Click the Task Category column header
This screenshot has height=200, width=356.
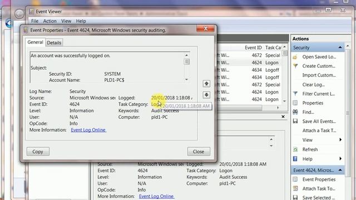[x=273, y=48]
